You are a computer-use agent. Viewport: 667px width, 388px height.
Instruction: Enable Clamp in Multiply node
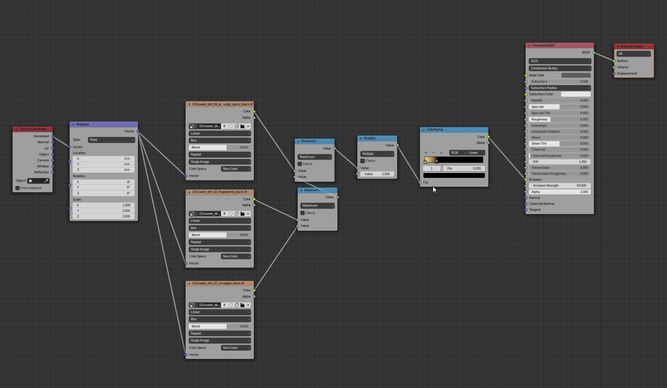tap(362, 161)
